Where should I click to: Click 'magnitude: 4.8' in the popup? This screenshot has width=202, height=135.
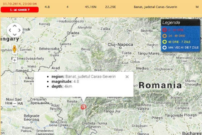(65, 81)
